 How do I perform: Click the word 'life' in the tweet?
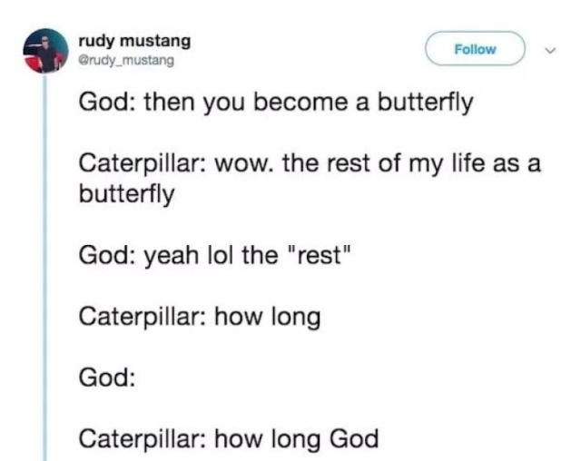(x=468, y=163)
